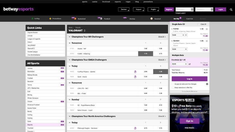Remove Gambit selection with its X icon

click(x=207, y=41)
